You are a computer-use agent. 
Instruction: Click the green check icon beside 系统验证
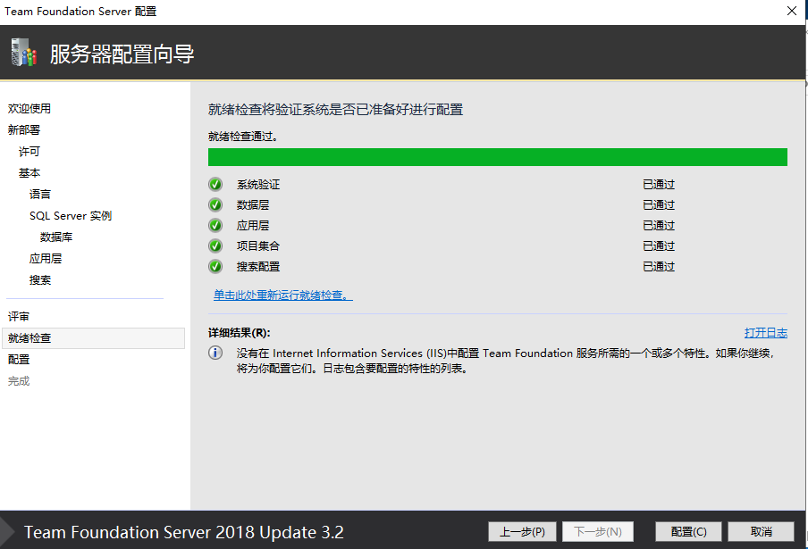tap(215, 184)
